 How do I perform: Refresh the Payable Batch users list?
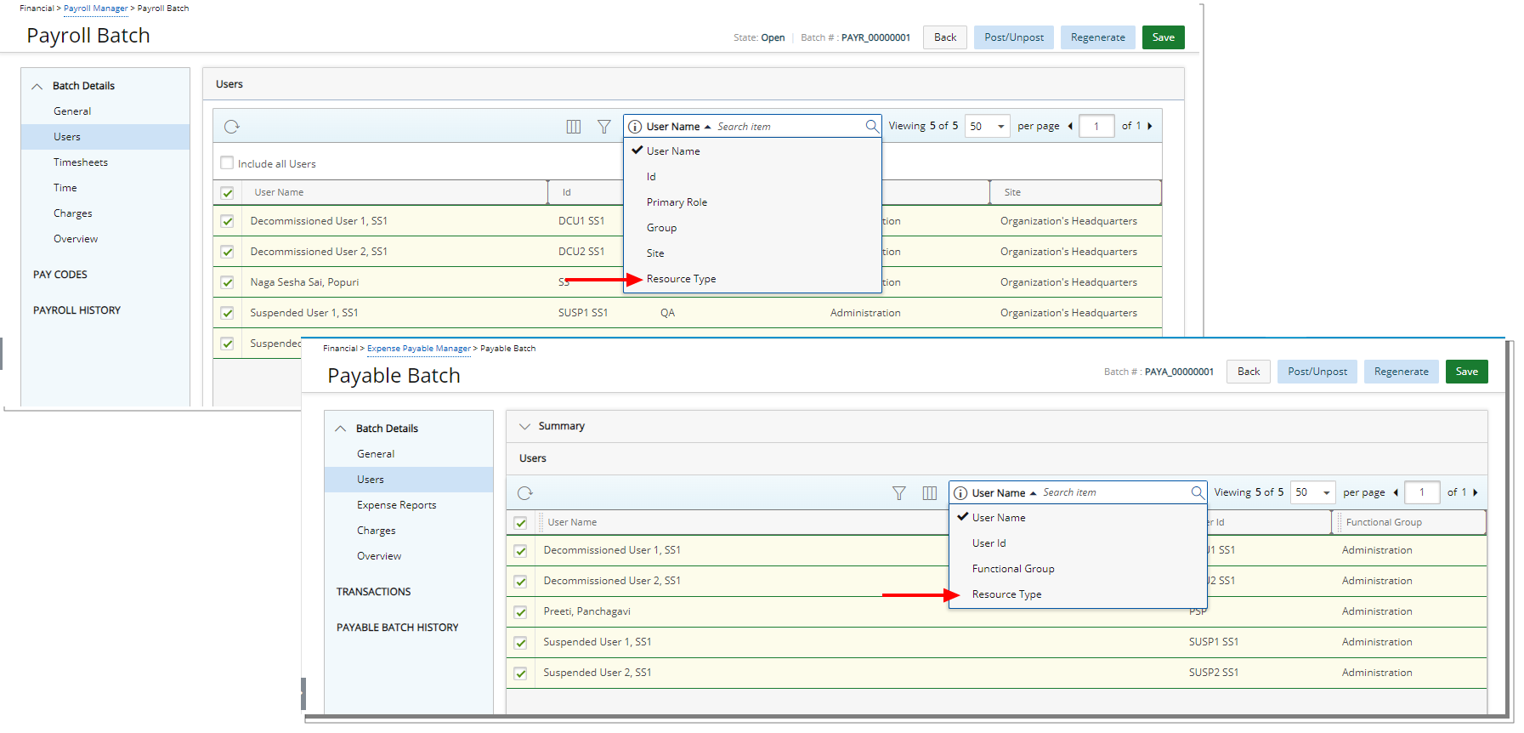tap(525, 493)
